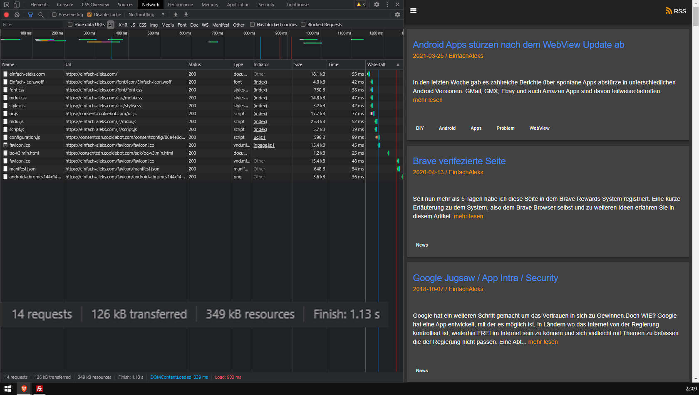
Task: Filter requests by JS type
Action: click(133, 25)
